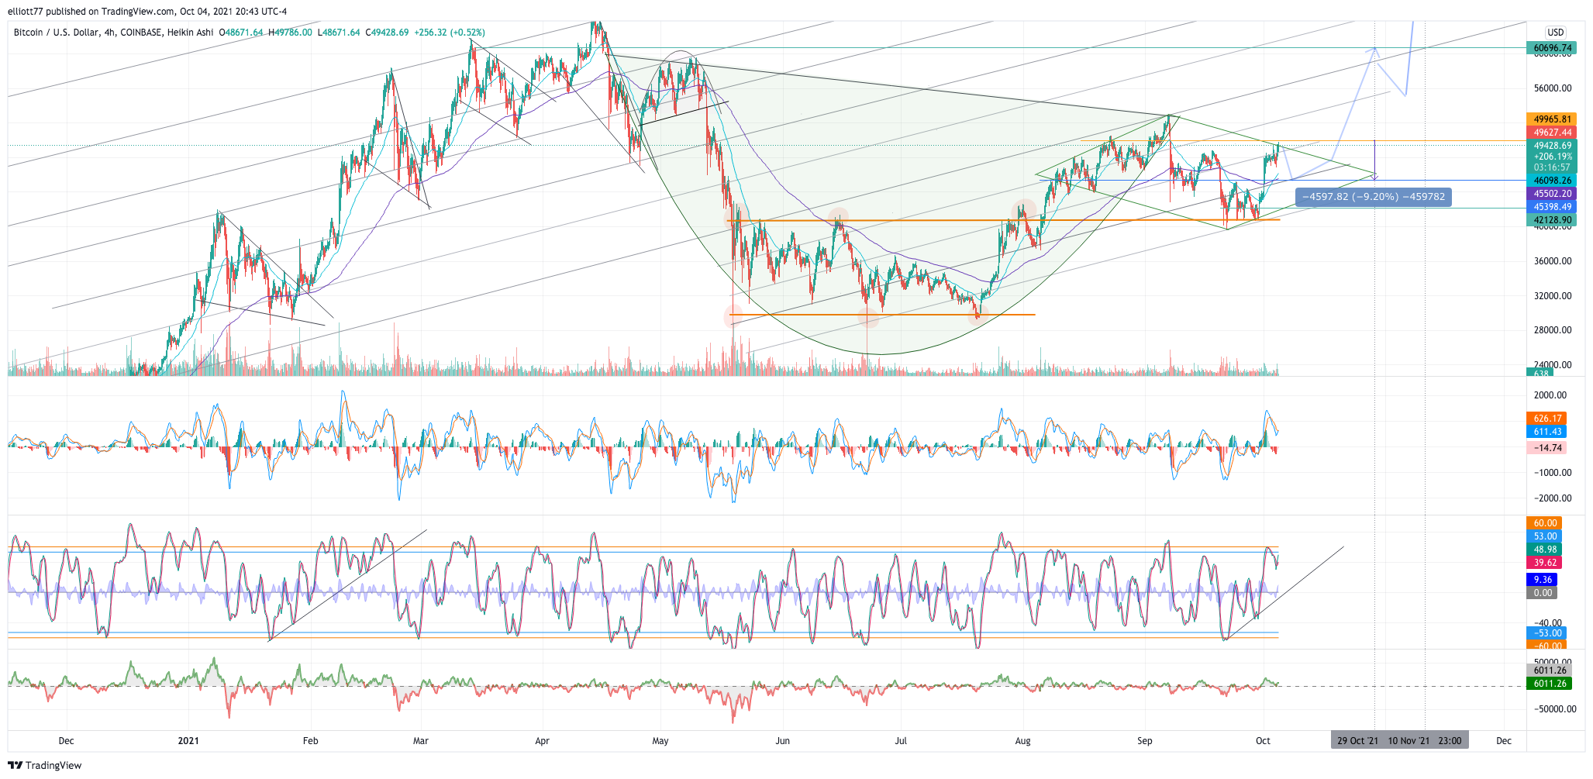
Task: Click the current price label 49428.69
Action: (1553, 146)
